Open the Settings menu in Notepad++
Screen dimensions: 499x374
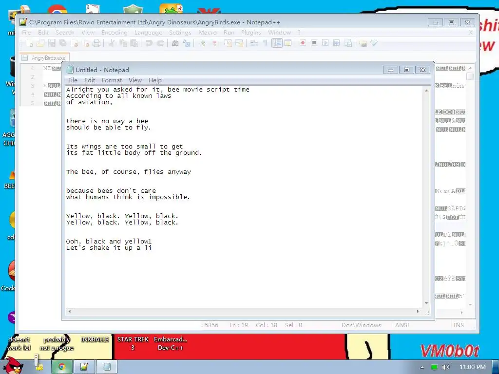click(180, 33)
